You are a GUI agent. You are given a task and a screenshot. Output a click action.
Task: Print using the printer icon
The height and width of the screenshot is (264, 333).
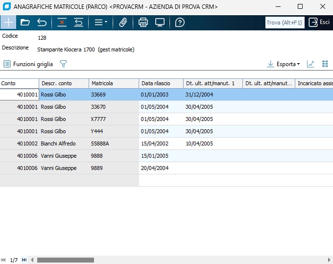point(143,23)
